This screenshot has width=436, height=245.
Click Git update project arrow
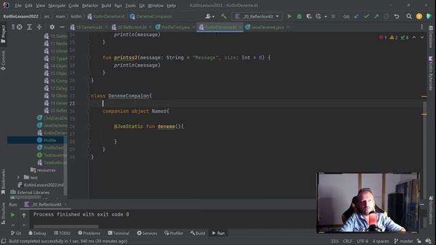click(356, 16)
